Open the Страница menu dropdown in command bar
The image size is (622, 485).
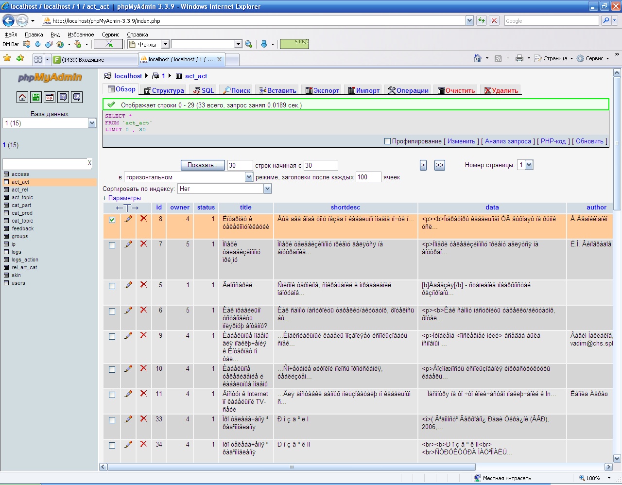[x=553, y=58]
